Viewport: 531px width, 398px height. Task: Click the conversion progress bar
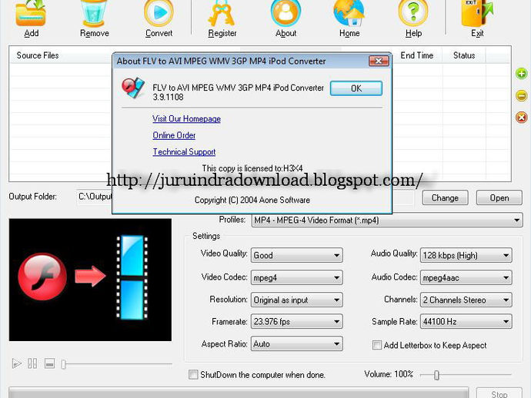coord(239,393)
